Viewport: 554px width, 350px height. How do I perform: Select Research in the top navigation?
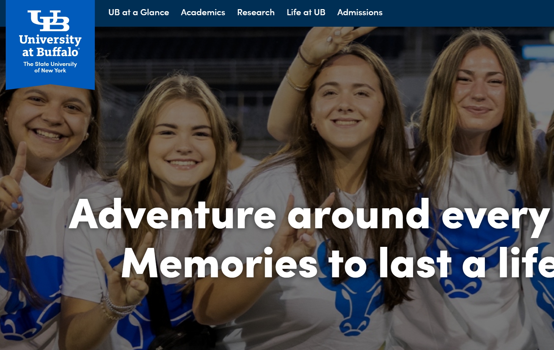[256, 13]
